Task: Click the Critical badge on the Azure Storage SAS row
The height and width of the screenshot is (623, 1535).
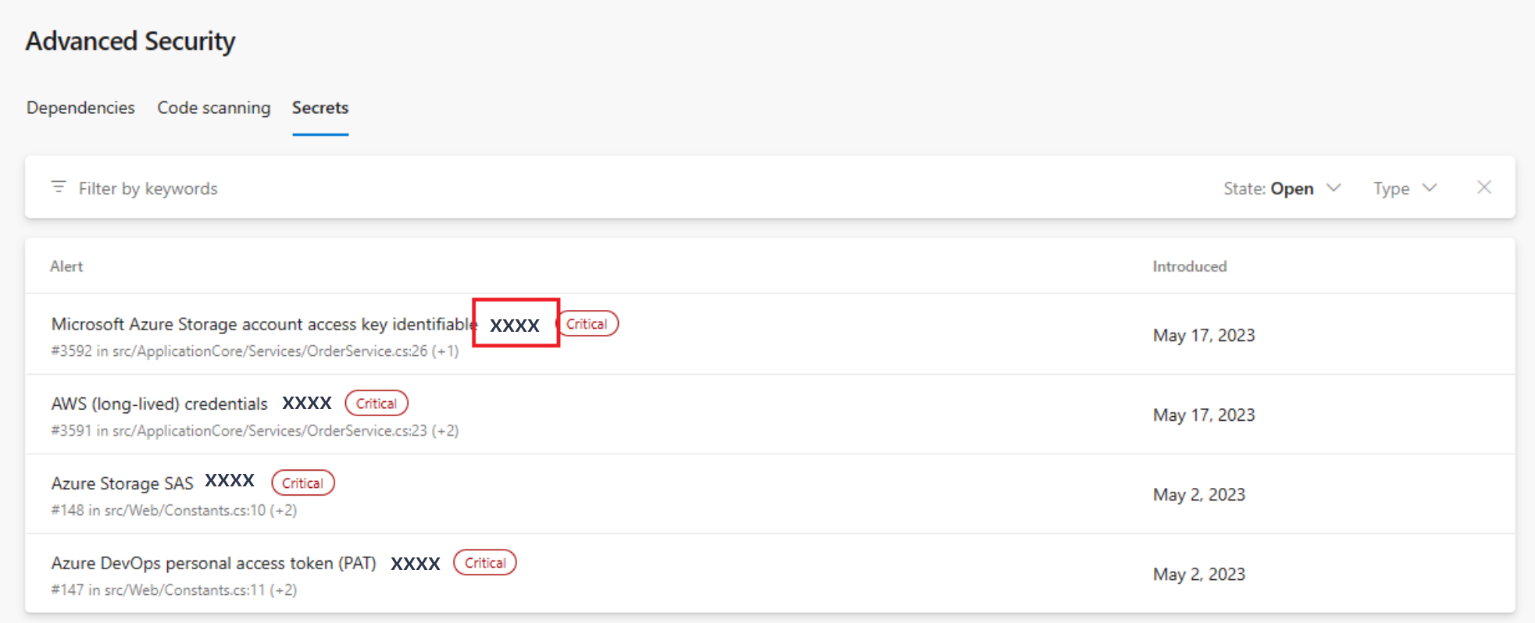Action: point(303,483)
